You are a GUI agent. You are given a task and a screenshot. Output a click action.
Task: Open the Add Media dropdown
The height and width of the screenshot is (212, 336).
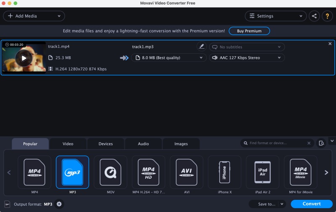pos(34,16)
